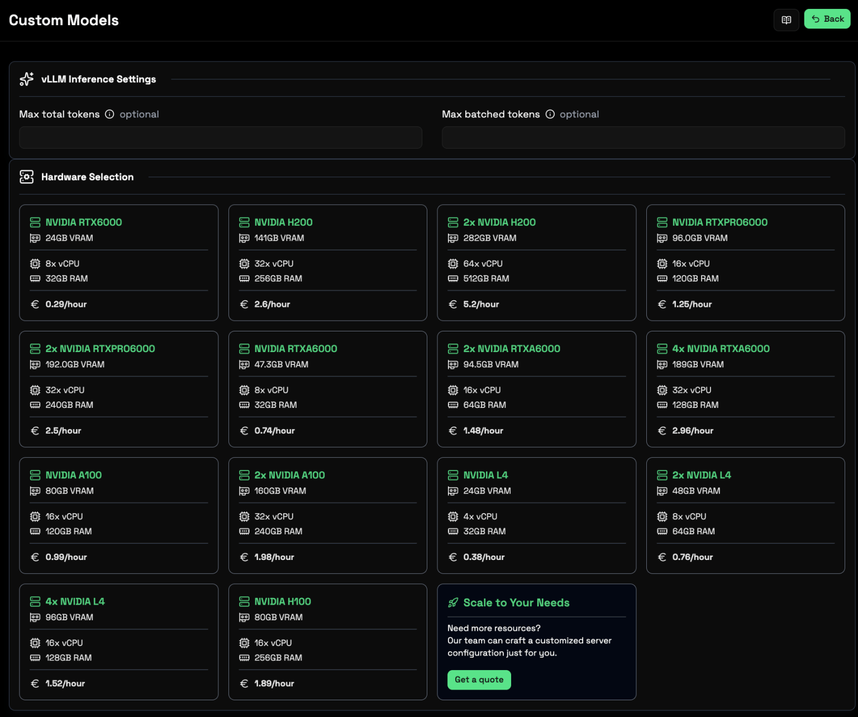Choose the NVIDIA H100 80GB card
The height and width of the screenshot is (717, 858).
[328, 642]
